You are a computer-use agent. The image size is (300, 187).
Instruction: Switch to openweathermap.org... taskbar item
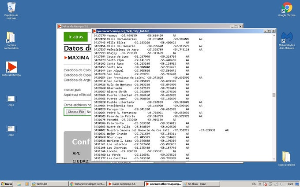163,184
